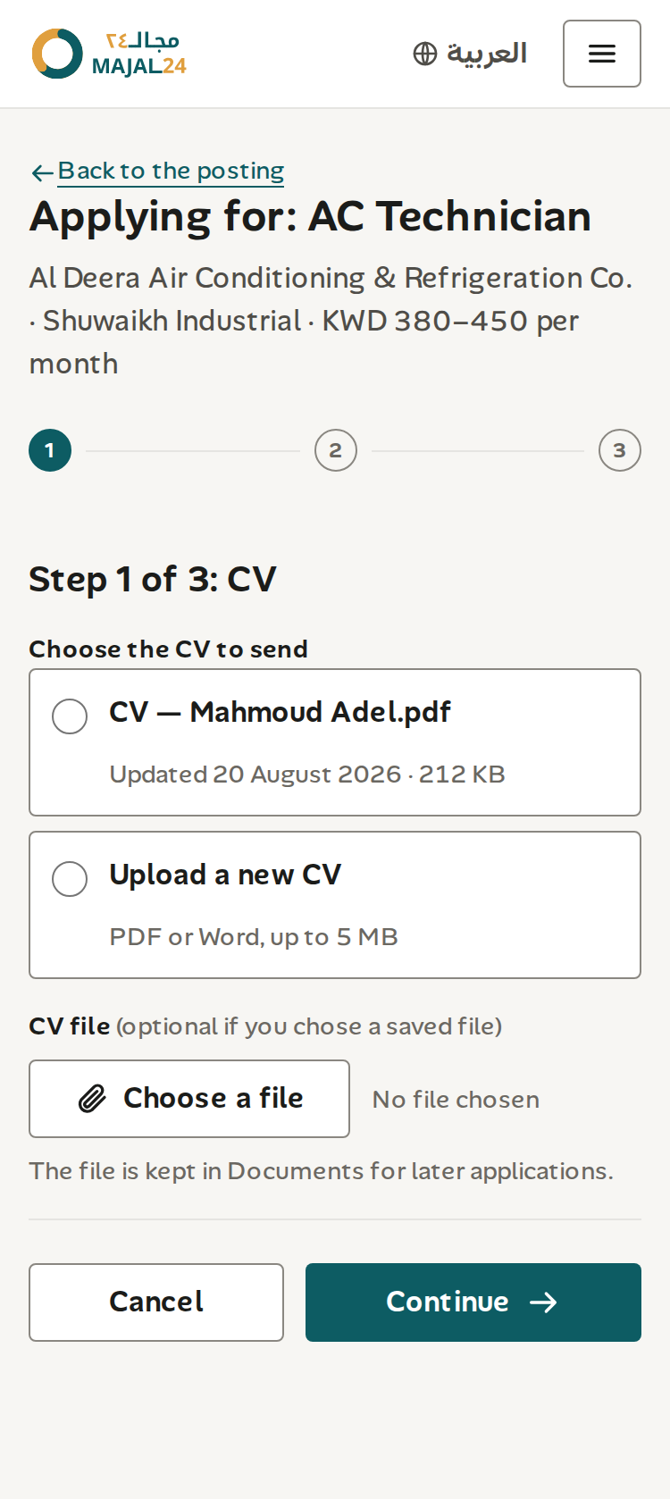Screen dimensions: 670x1499
Task: Click the paperclip attachment icon
Action: click(x=93, y=1099)
